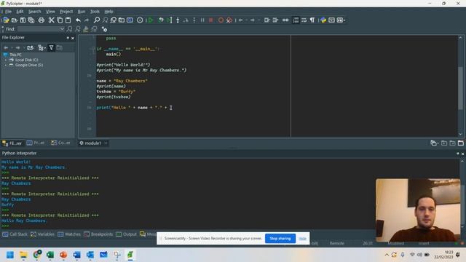466x262 pixels.
Task: Click the Print toolbar icon
Action: point(42,20)
